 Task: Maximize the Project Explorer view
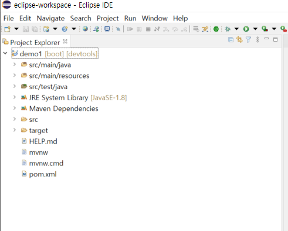[275, 40]
